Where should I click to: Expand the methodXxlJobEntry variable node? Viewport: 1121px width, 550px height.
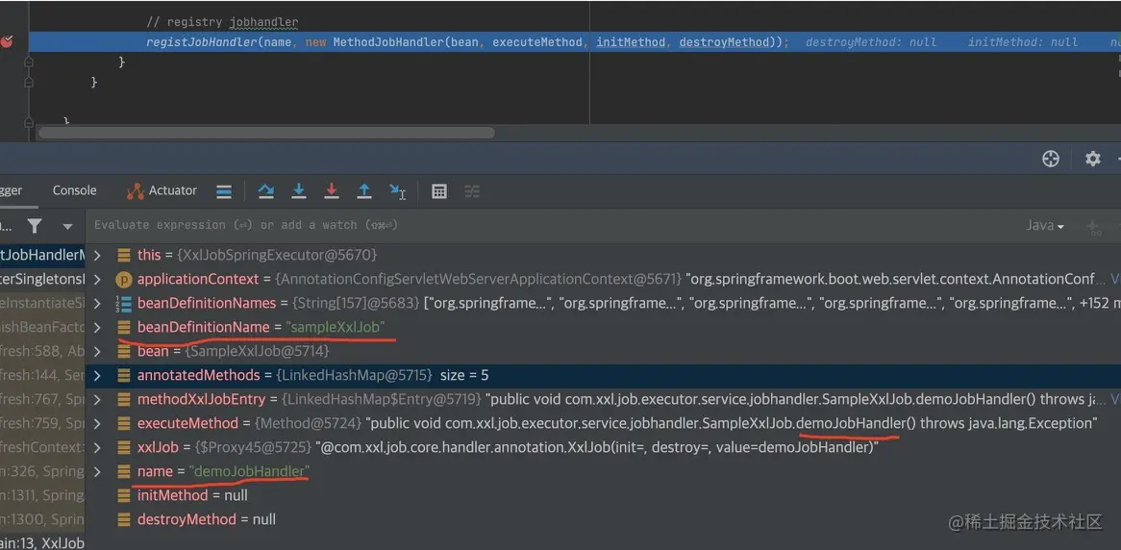(x=98, y=399)
